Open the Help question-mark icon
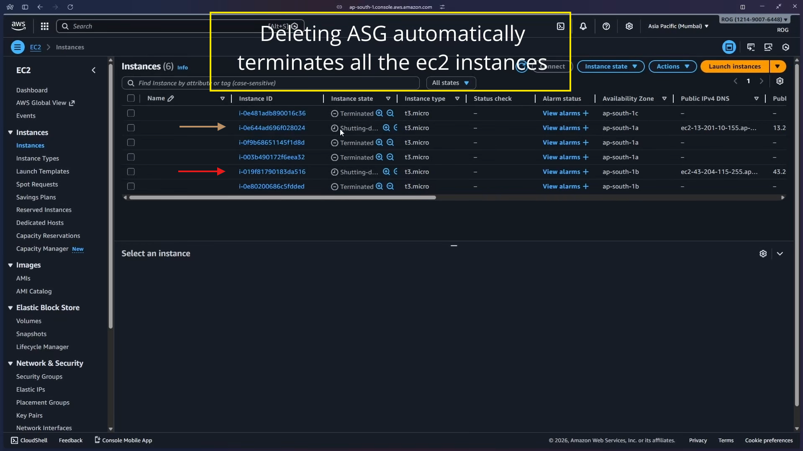Image resolution: width=803 pixels, height=451 pixels. click(606, 26)
